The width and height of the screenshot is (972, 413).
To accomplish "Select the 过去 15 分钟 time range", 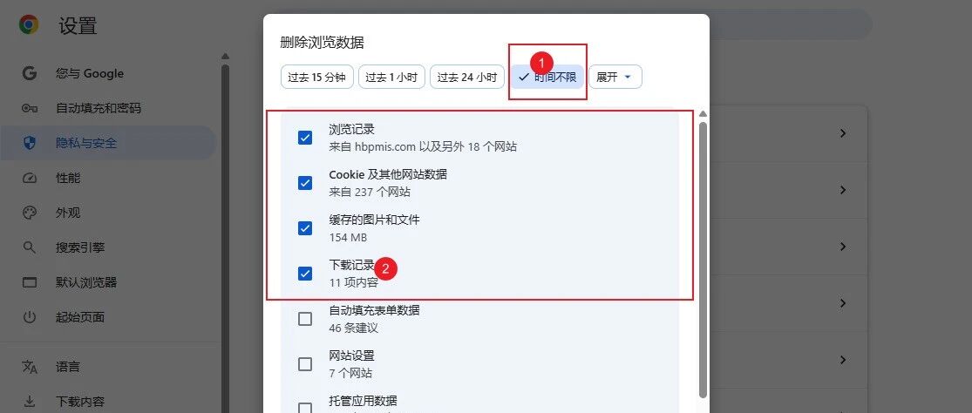I will (316, 77).
